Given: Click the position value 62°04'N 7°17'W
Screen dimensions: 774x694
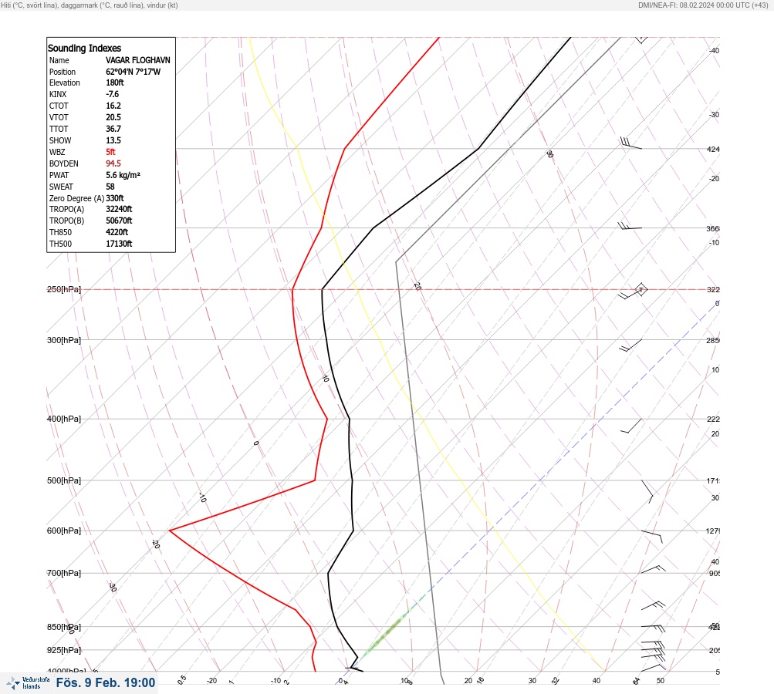Looking at the screenshot, I should [133, 72].
